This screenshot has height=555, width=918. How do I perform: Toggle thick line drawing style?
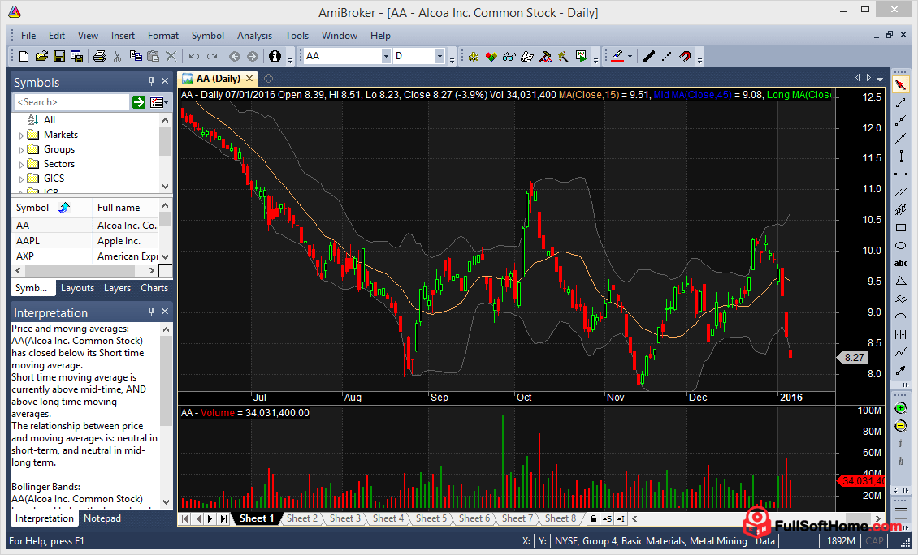point(648,56)
